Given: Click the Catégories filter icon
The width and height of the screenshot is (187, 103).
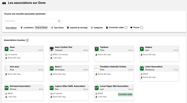Looking at the screenshot, I should point(92,28).
